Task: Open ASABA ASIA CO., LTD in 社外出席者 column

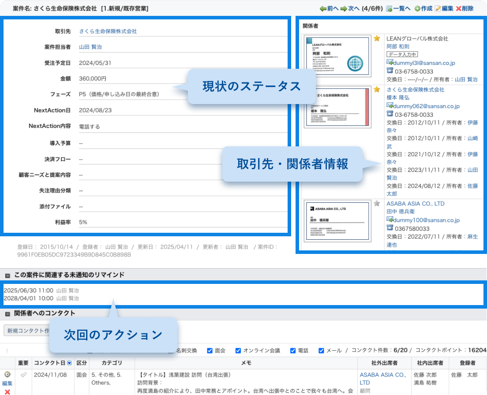Action: pyautogui.click(x=382, y=379)
